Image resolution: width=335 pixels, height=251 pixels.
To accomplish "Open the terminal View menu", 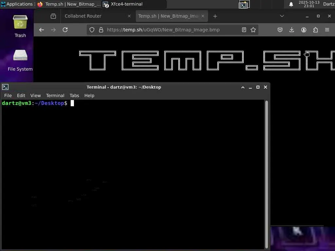I will coord(35,96).
